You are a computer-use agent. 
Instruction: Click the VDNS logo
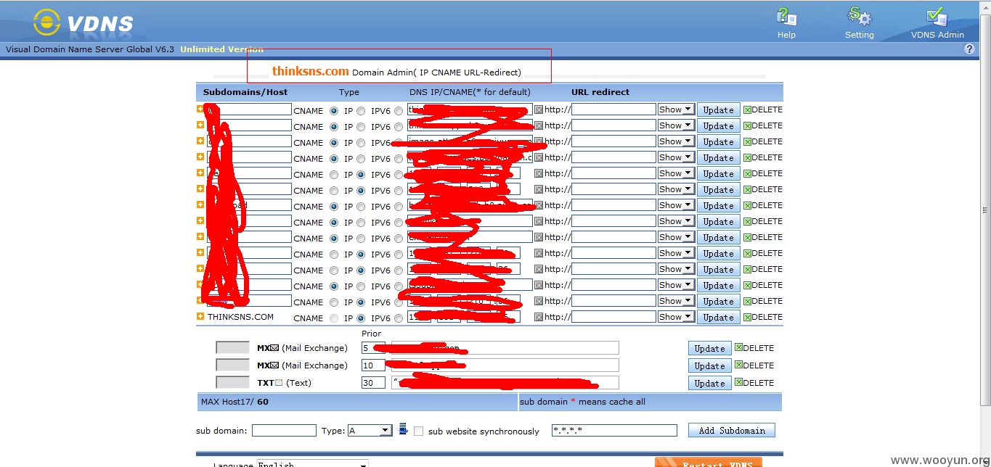click(83, 22)
